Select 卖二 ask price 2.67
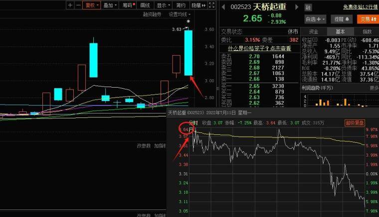 pyautogui.click(x=254, y=73)
